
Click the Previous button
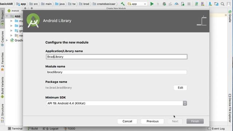coord(153,121)
